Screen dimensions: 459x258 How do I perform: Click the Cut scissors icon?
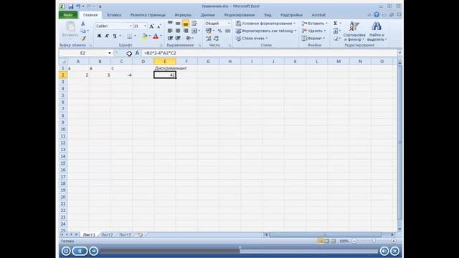(83, 24)
